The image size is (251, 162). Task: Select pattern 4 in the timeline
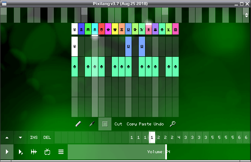coord(179,138)
